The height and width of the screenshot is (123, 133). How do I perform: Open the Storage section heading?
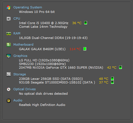tap(20, 74)
